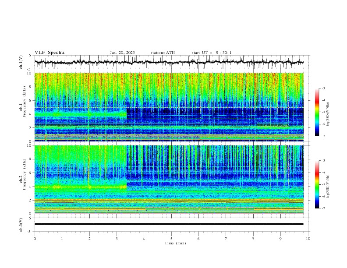This screenshot has height=268, width=347.
Task: Click the "-7" tick on lower colorbar
Action: tap(323, 208)
